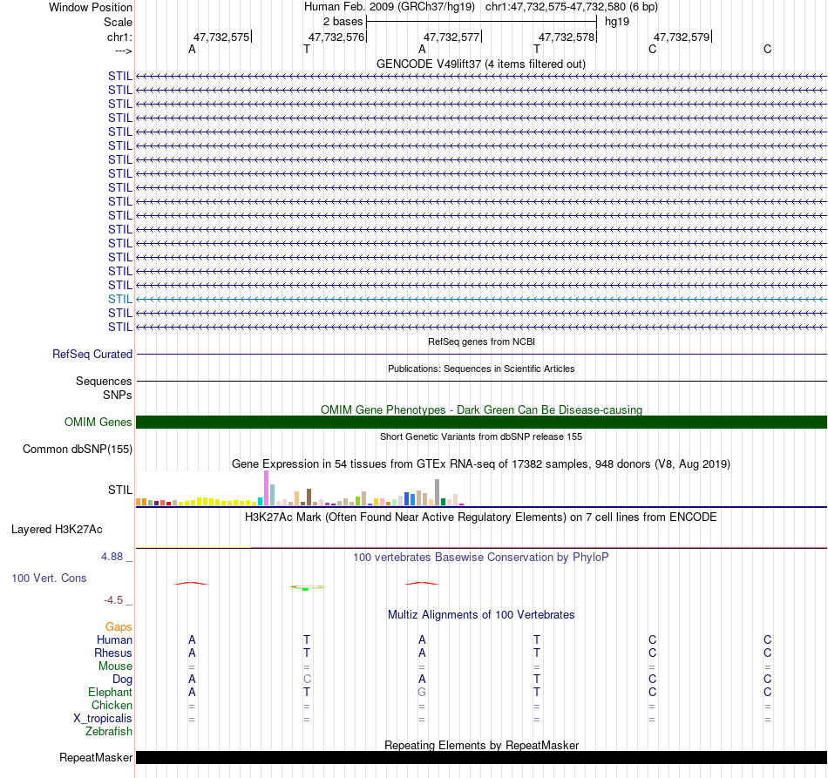
Task: Click the chr1: base position label
Action: click(119, 37)
